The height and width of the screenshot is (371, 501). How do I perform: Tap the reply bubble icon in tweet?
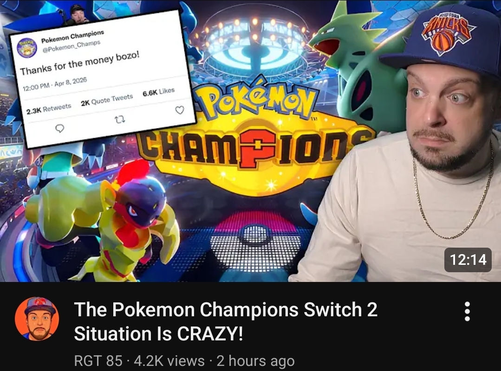click(x=60, y=128)
